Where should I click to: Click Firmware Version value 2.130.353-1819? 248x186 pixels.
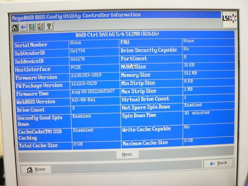[86, 75]
